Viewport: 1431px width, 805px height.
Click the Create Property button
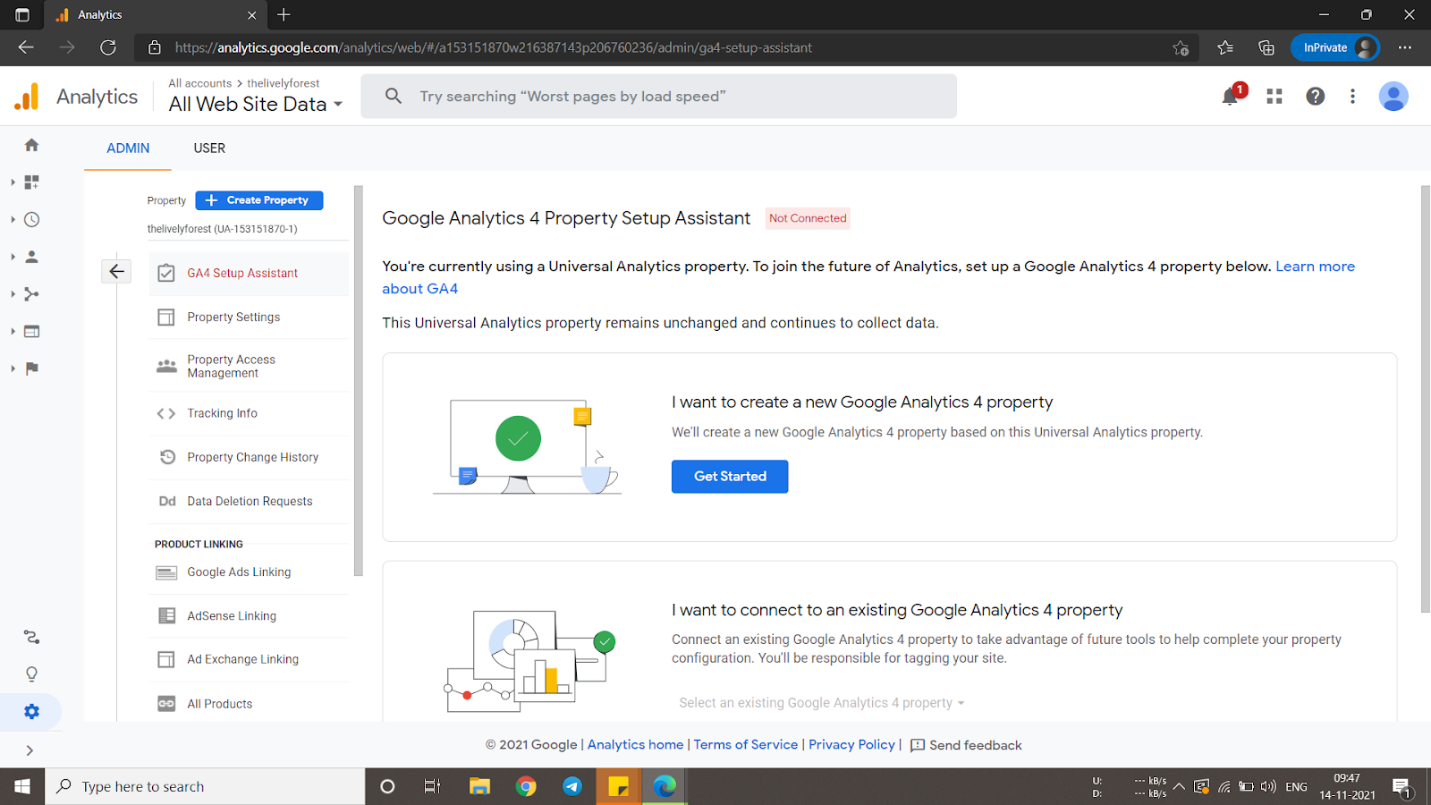[x=259, y=200]
